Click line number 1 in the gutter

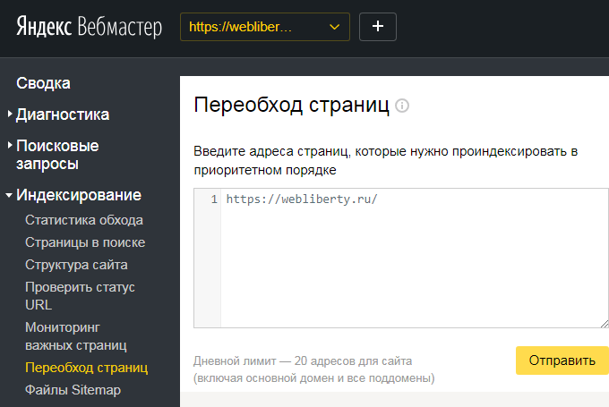pyautogui.click(x=214, y=199)
